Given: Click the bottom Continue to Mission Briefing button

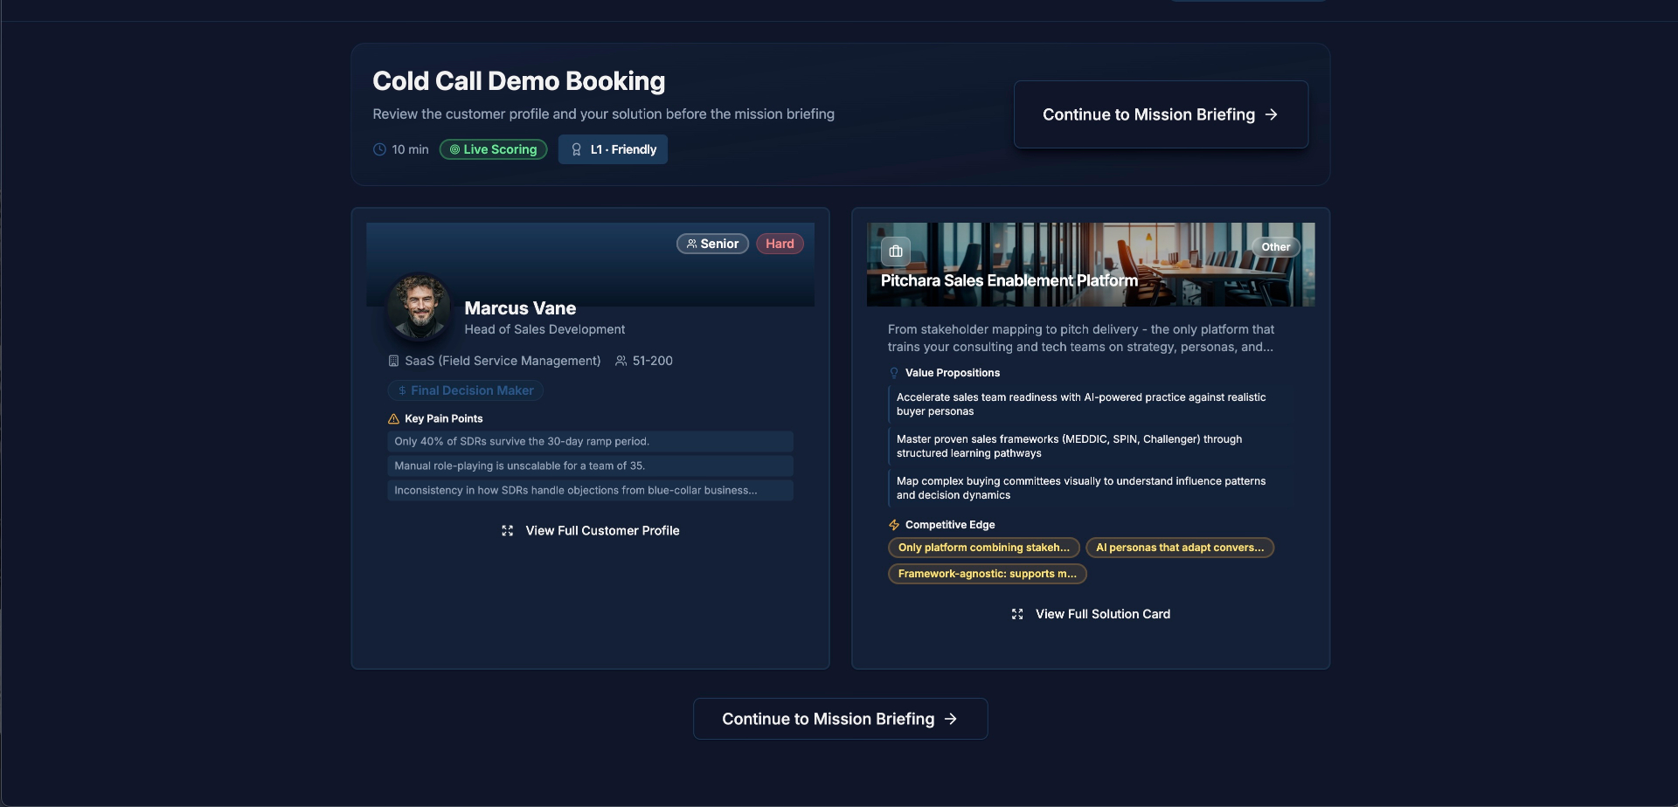Looking at the screenshot, I should point(840,719).
